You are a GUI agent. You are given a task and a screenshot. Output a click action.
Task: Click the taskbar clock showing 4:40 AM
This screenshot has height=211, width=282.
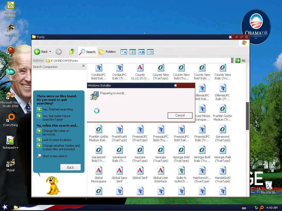pyautogui.click(x=272, y=208)
